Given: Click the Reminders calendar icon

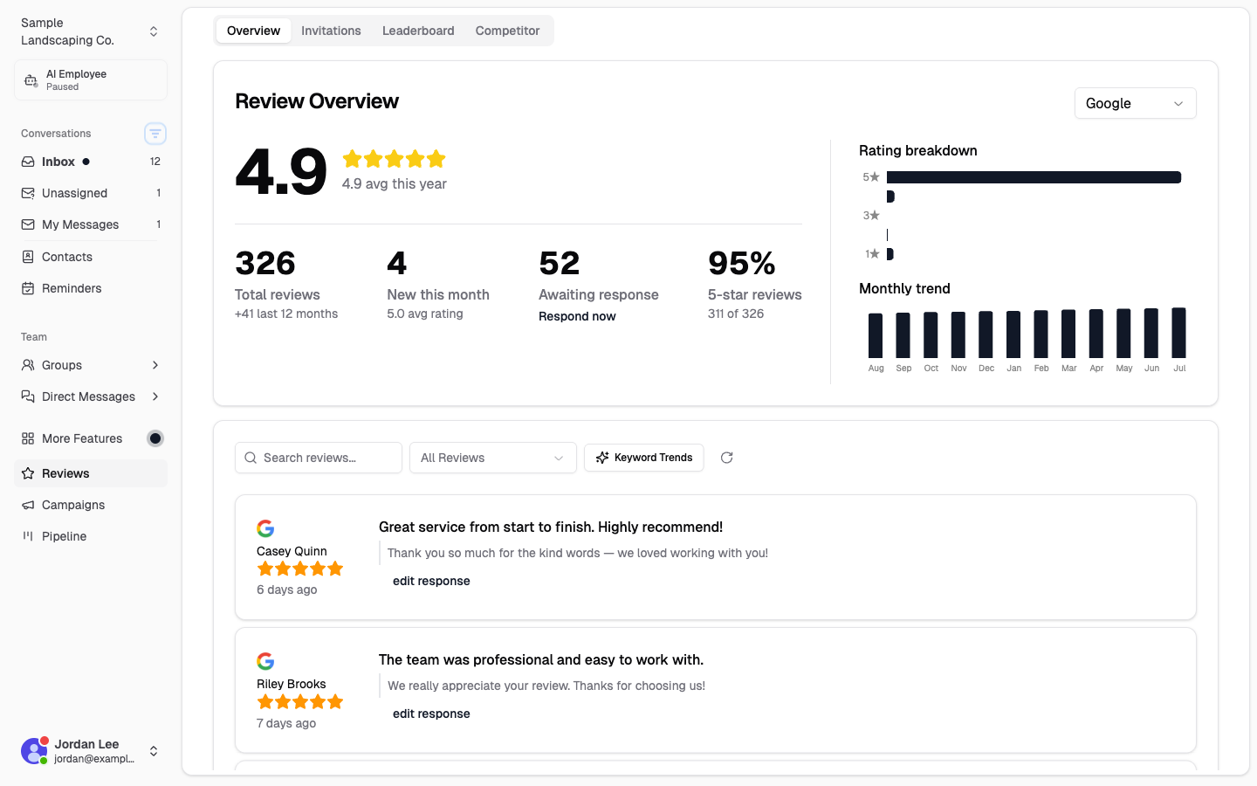Looking at the screenshot, I should point(28,288).
